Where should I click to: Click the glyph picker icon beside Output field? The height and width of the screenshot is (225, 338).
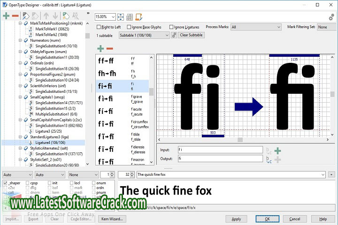point(269,159)
